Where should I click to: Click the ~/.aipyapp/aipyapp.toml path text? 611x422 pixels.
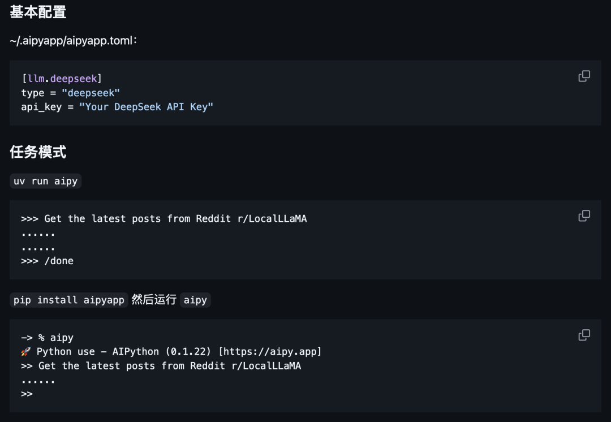tap(73, 41)
